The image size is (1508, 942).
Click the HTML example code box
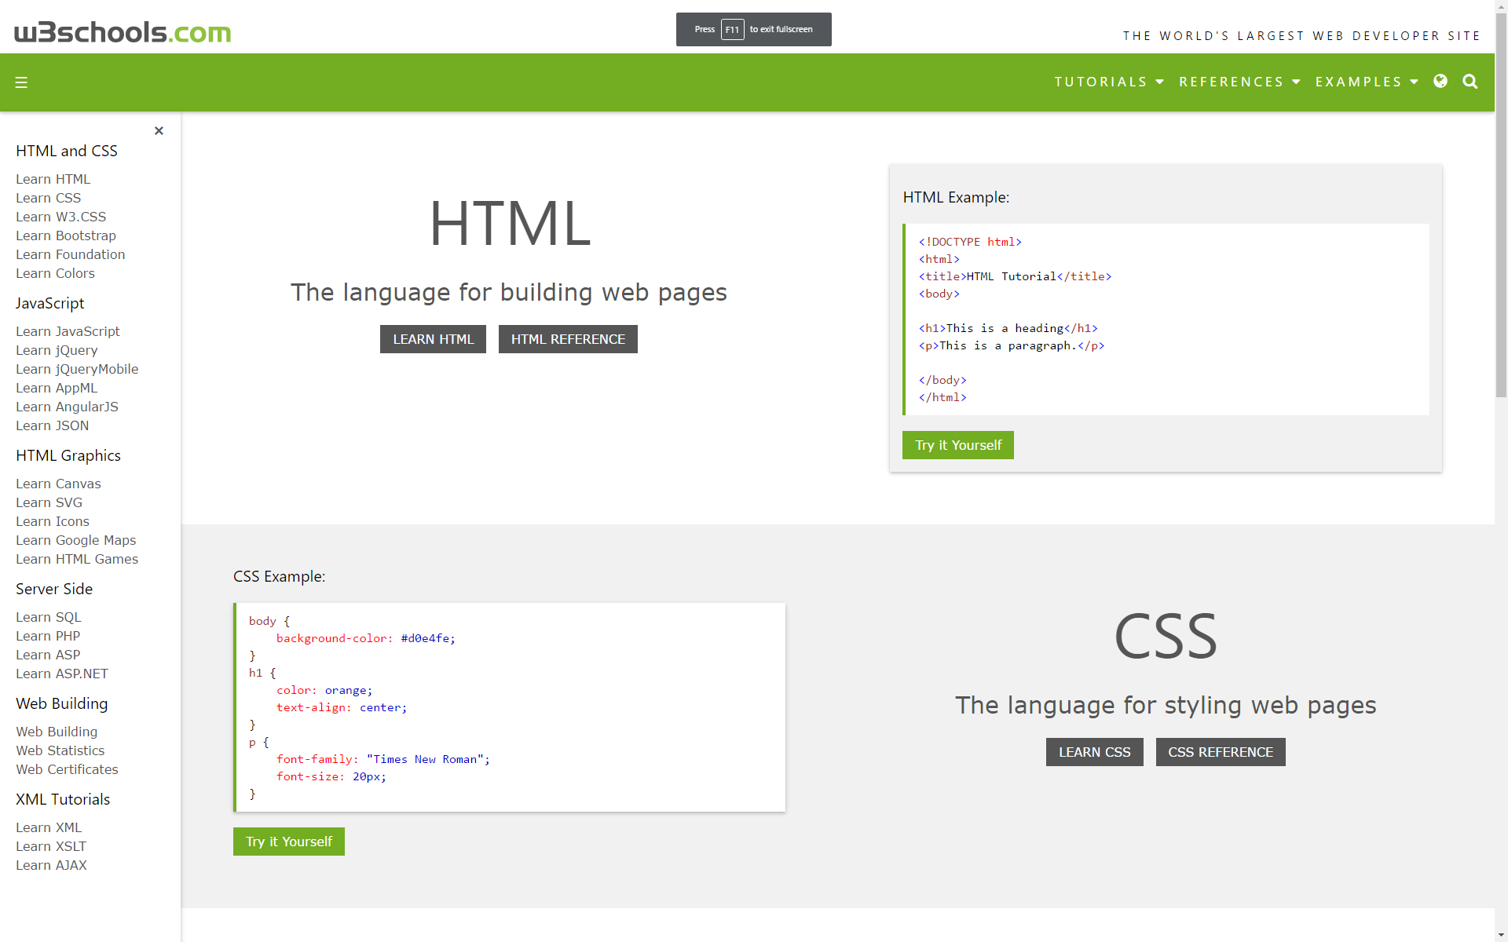pyautogui.click(x=1166, y=319)
